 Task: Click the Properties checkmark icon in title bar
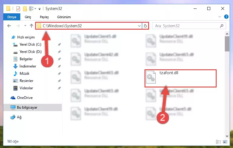[18, 9]
